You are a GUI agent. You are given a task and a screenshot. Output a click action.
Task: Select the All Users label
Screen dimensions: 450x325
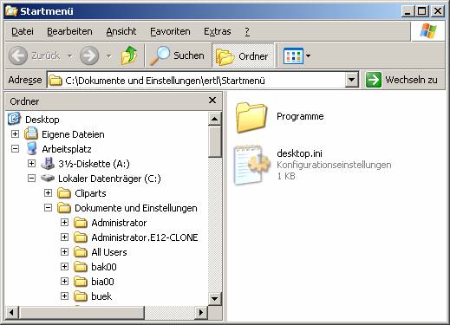tap(109, 252)
